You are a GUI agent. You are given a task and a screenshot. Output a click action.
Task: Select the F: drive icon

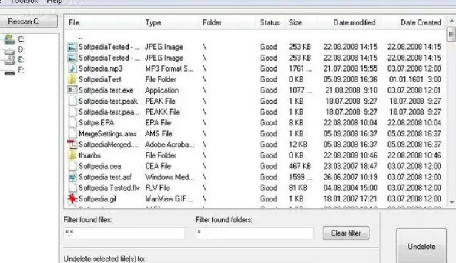pyautogui.click(x=9, y=72)
